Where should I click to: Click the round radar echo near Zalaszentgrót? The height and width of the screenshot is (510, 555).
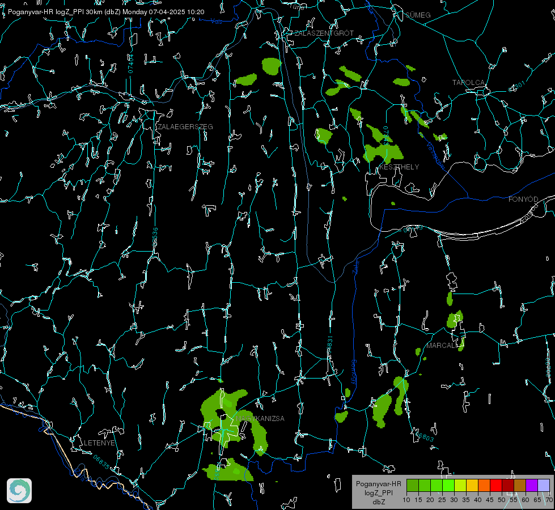click(x=271, y=66)
